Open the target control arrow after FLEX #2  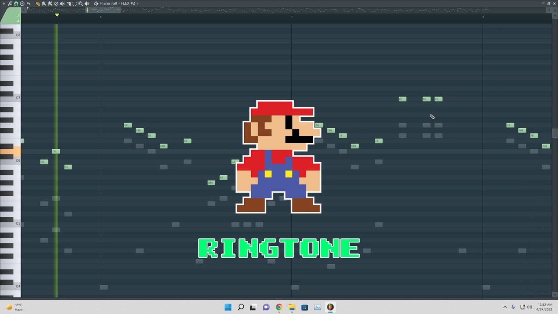click(x=137, y=3)
